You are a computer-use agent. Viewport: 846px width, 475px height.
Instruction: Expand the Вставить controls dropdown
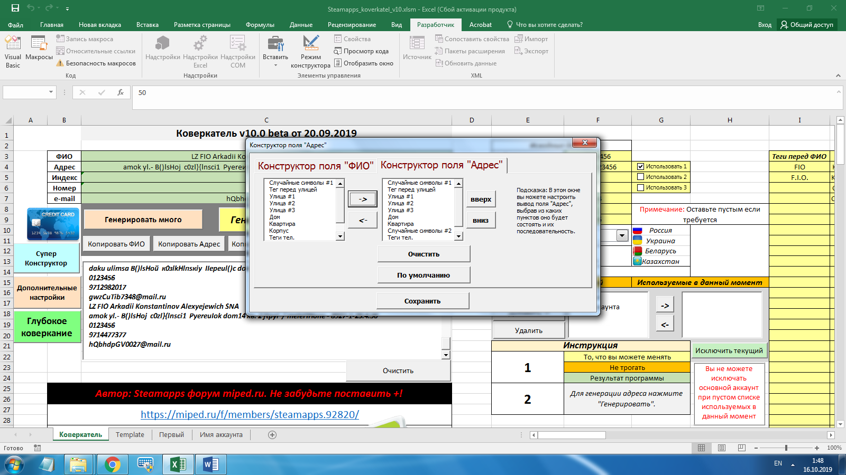click(275, 65)
